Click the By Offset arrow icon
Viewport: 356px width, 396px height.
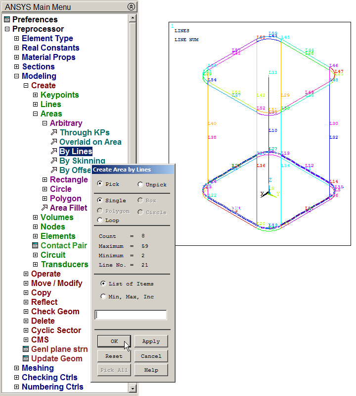point(54,170)
